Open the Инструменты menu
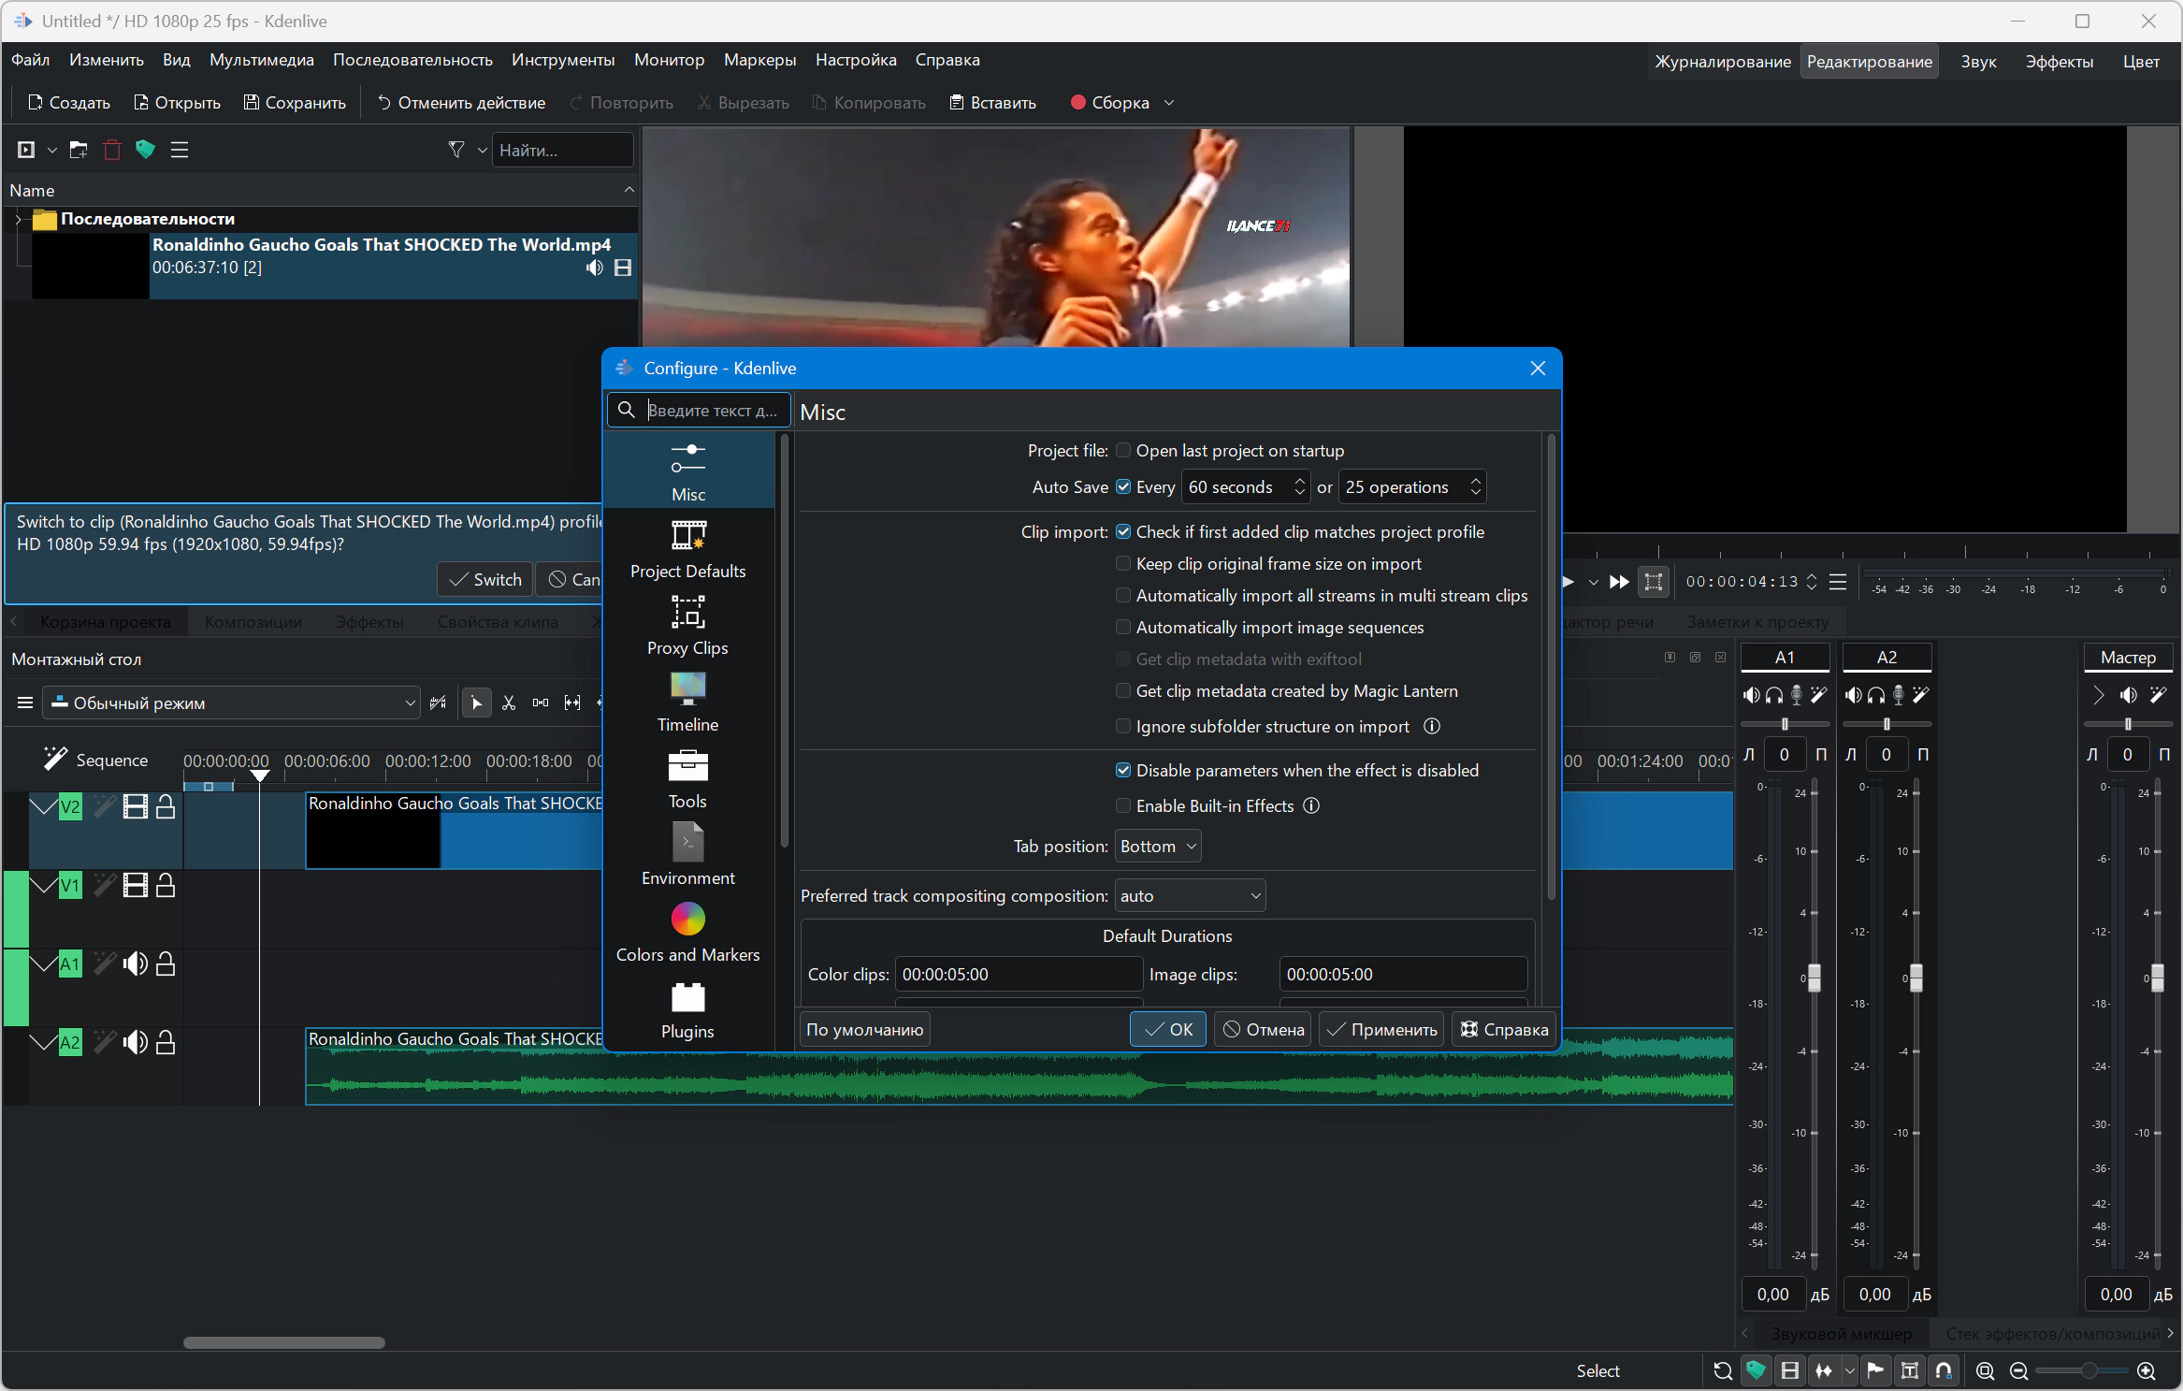The height and width of the screenshot is (1391, 2183). tap(563, 60)
